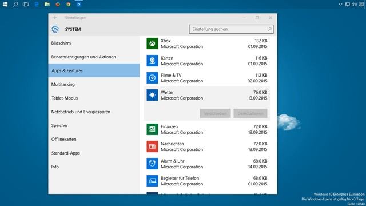366x206 pixels.
Task: Show hidden tray icons chevron
Action: coord(340,4)
